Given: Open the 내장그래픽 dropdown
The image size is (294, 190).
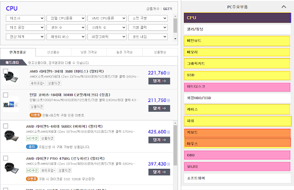Looking at the screenshot, I should pos(107,36).
